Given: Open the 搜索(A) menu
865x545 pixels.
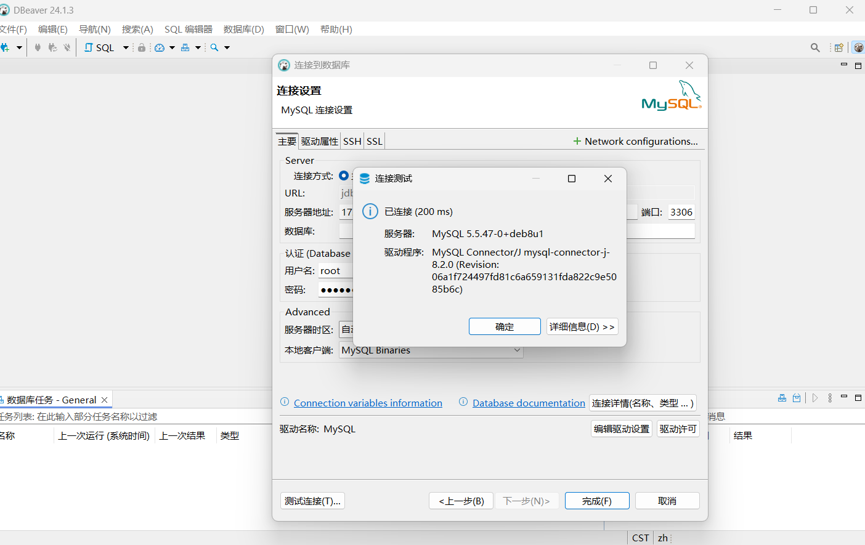Looking at the screenshot, I should 137,29.
